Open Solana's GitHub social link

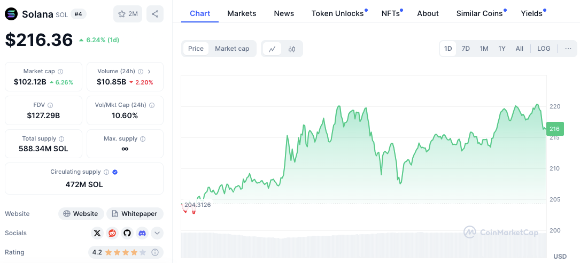127,233
